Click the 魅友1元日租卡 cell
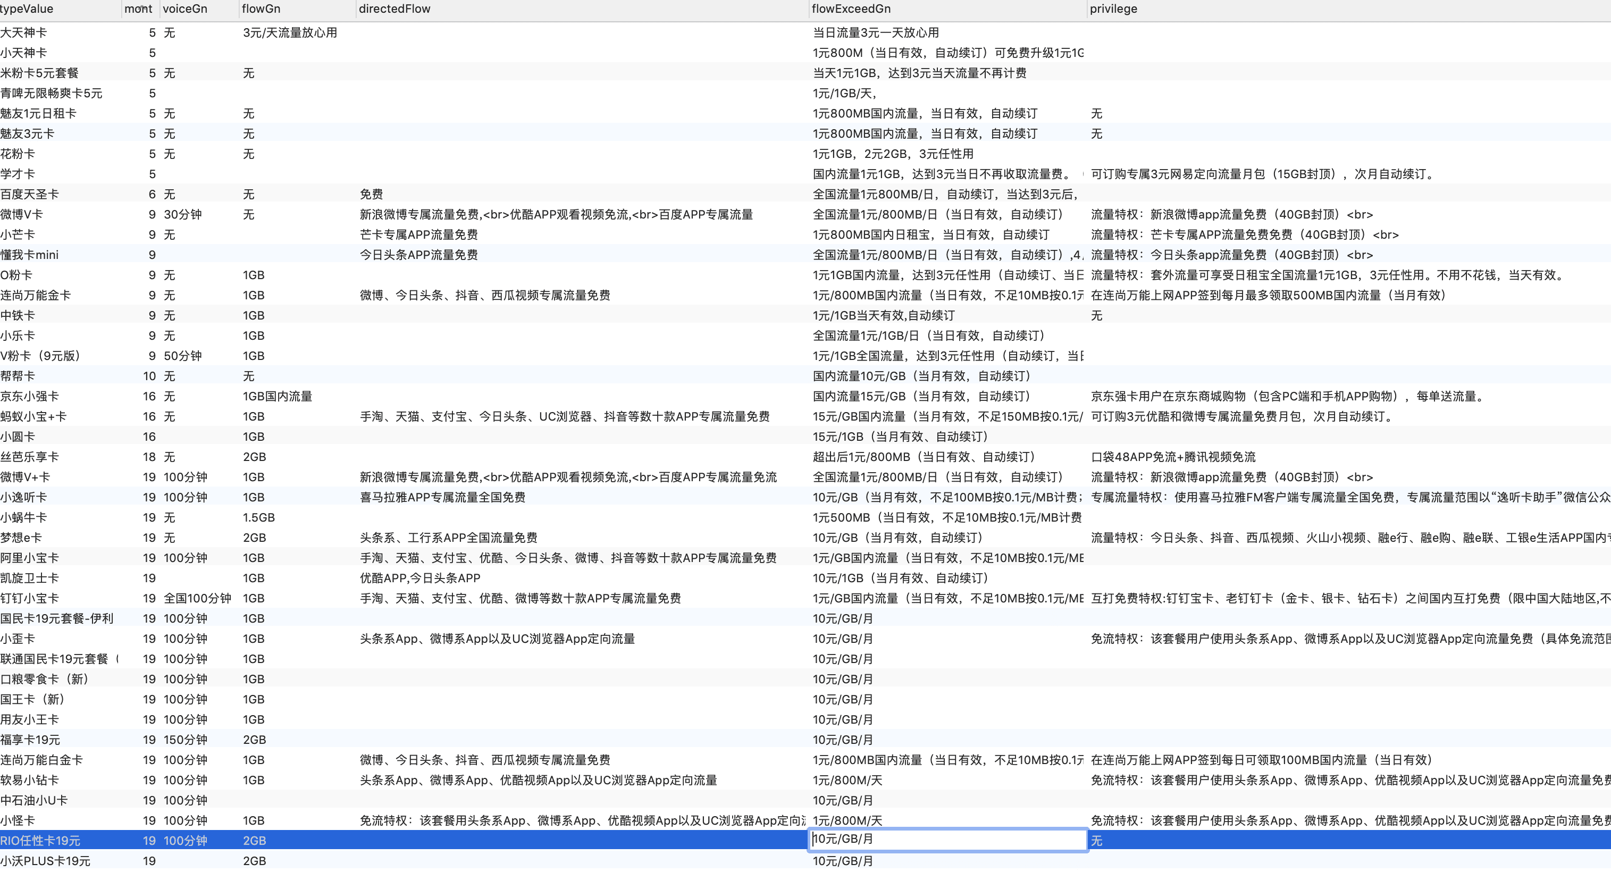The image size is (1611, 872). (x=38, y=113)
